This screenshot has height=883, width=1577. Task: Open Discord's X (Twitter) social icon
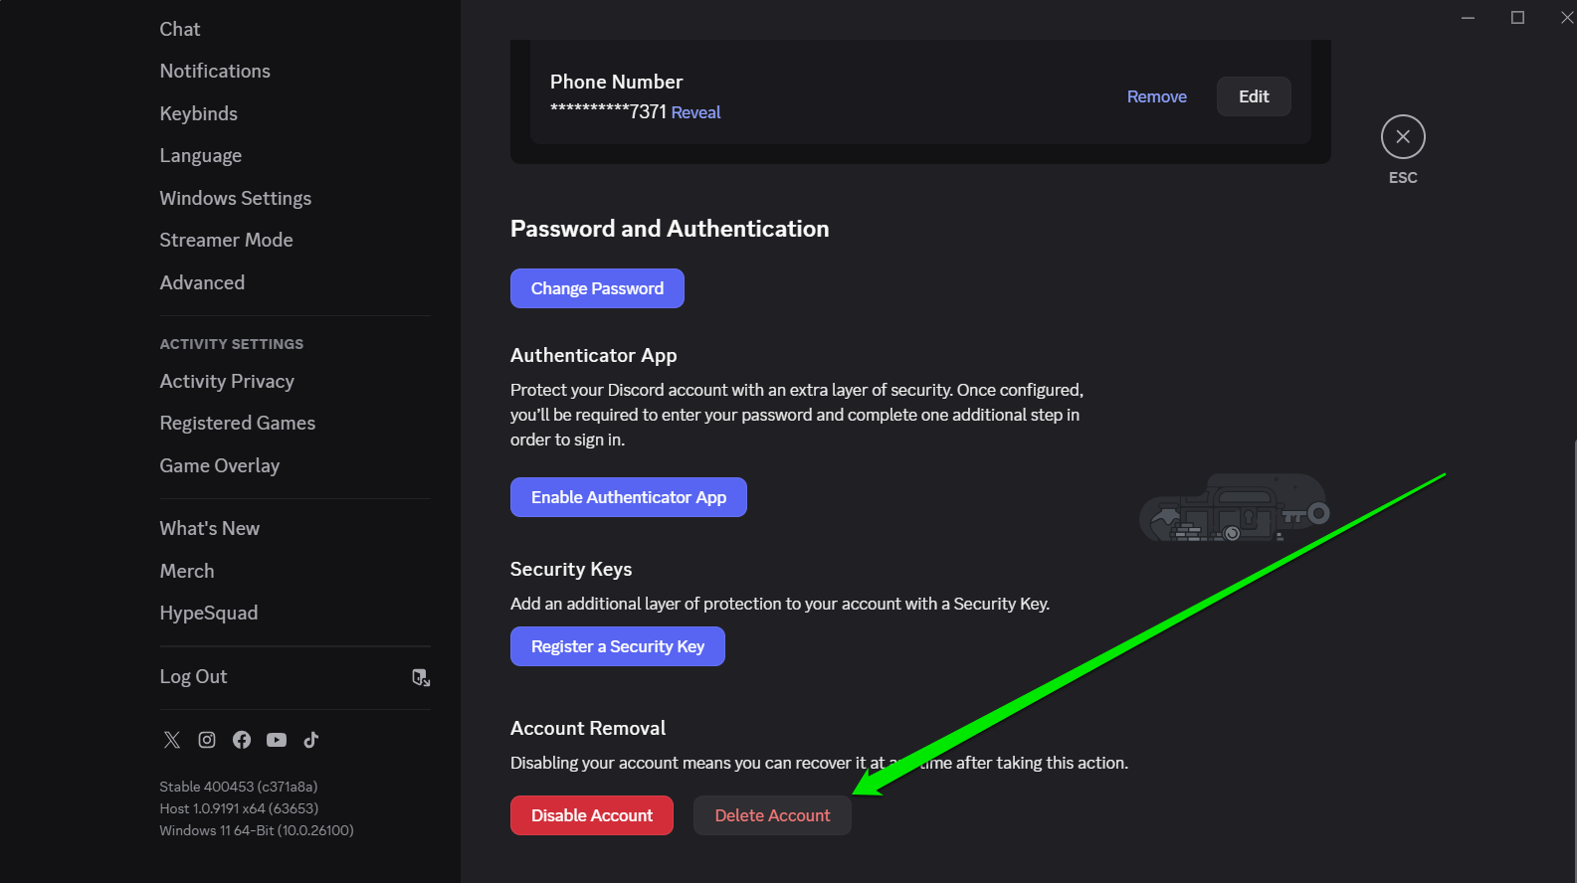172,740
